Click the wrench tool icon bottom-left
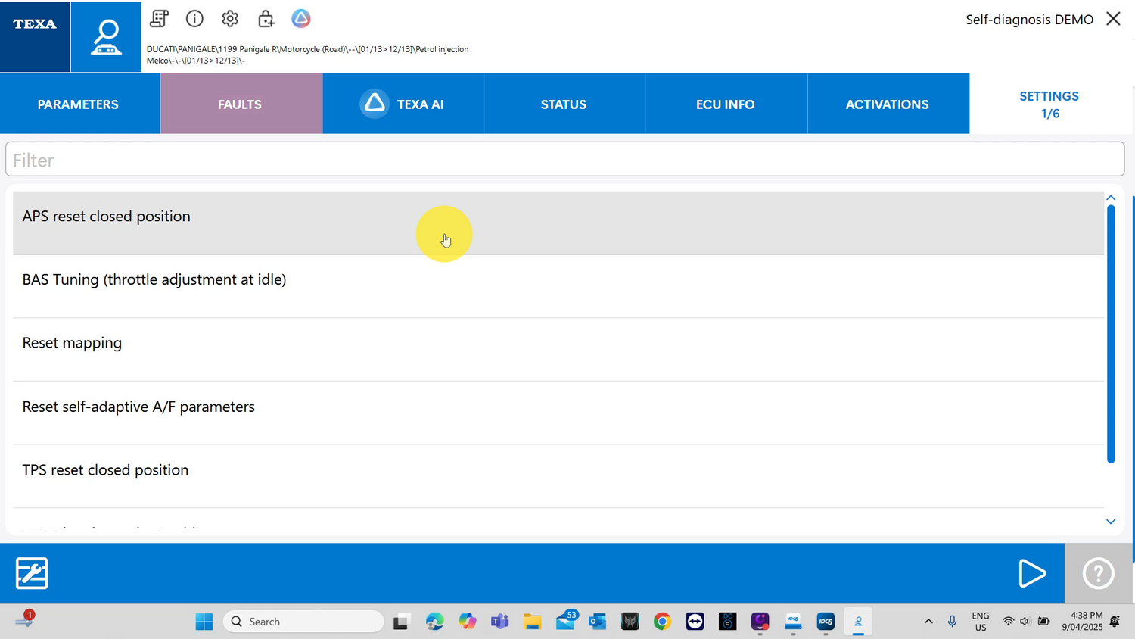Screen dimensions: 1135x639 coord(32,573)
